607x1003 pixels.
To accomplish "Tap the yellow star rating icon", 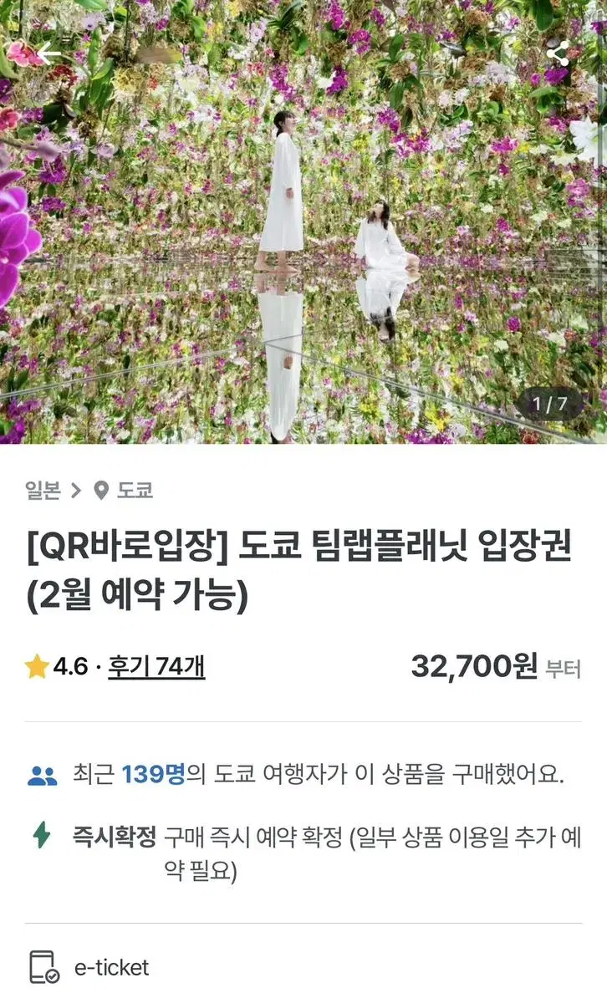I will click(x=36, y=667).
